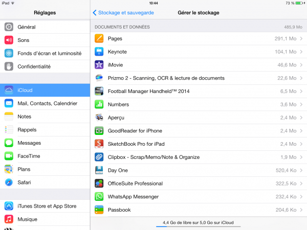Tap the Wi-Fi icon in status bar

tap(13, 3)
